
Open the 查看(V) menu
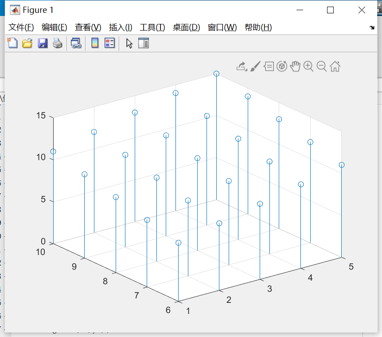[88, 27]
